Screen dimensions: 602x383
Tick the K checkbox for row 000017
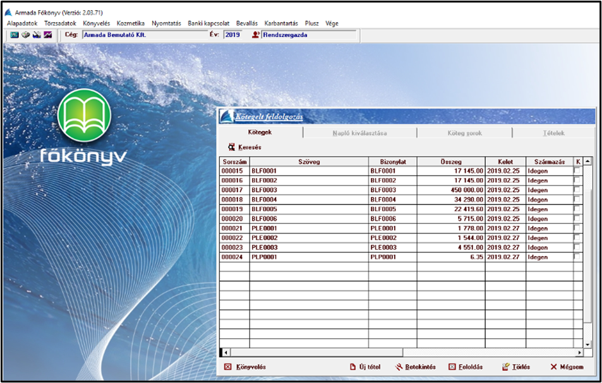click(x=577, y=190)
